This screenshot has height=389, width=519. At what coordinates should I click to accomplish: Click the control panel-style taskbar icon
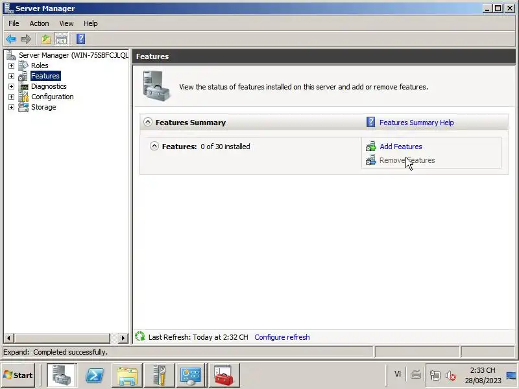(190, 375)
